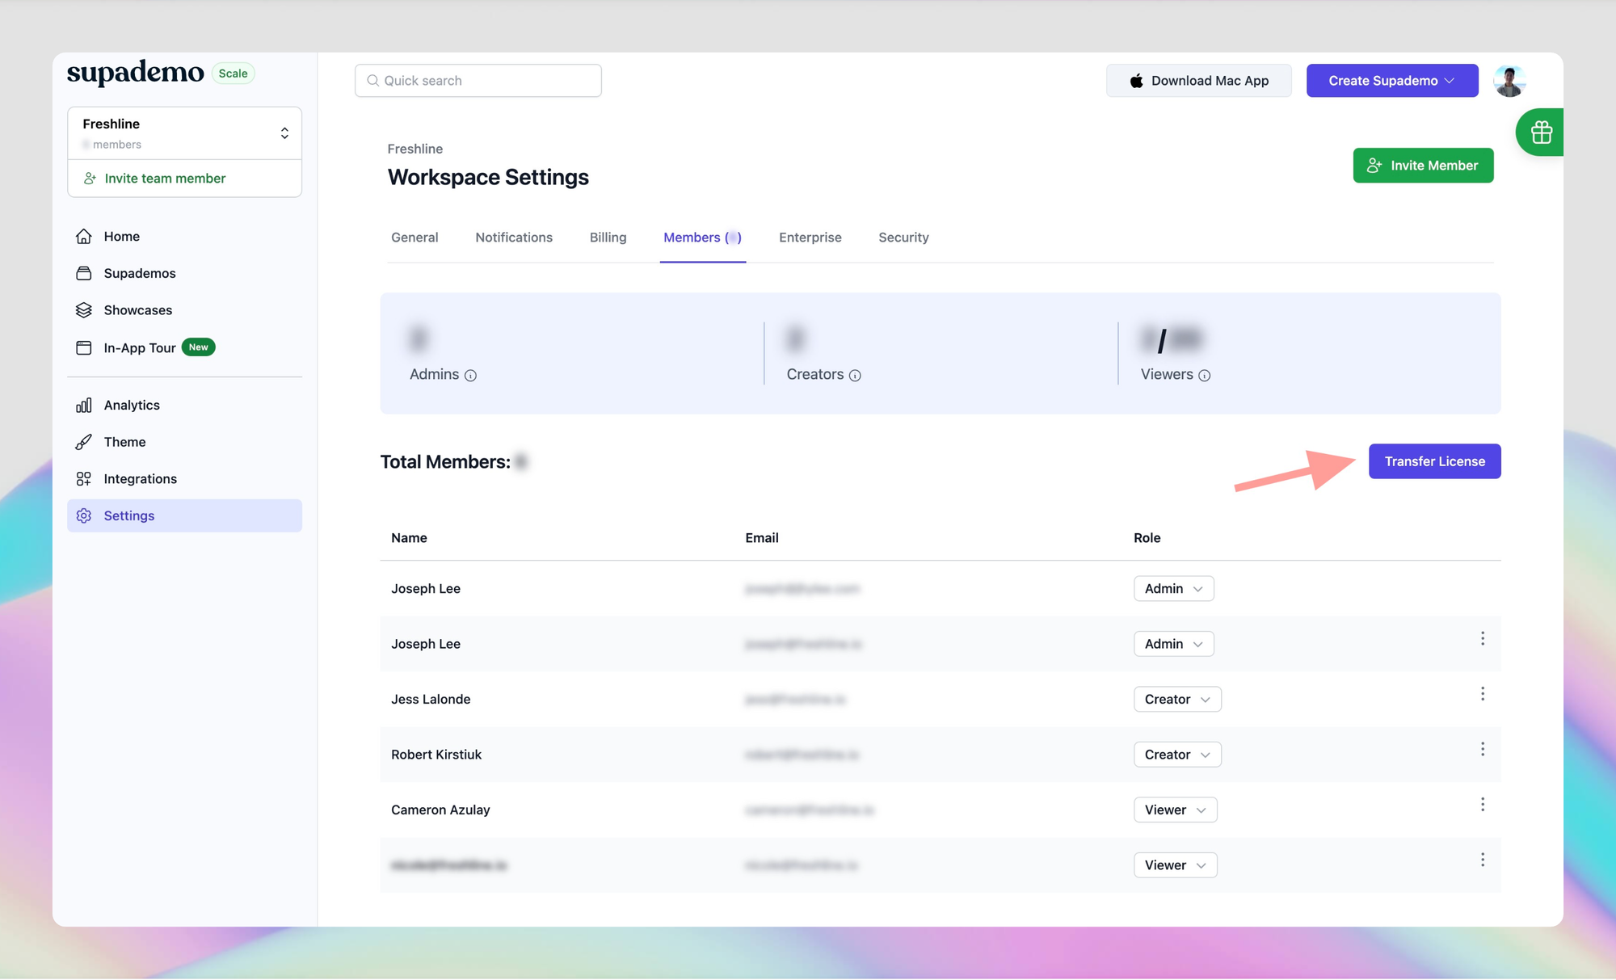Open more options for Robert Kirstiuk
Image resolution: width=1616 pixels, height=980 pixels.
click(x=1483, y=749)
